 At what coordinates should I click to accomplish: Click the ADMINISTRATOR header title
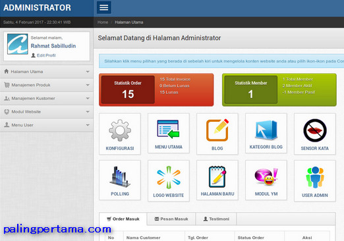37,8
